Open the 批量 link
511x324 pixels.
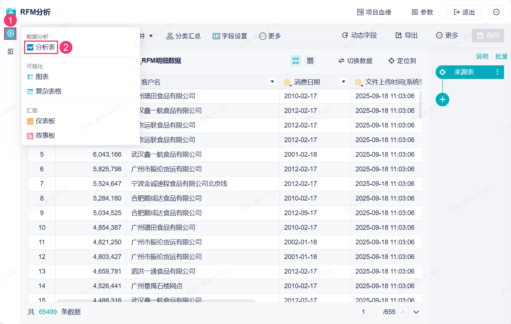(501, 56)
